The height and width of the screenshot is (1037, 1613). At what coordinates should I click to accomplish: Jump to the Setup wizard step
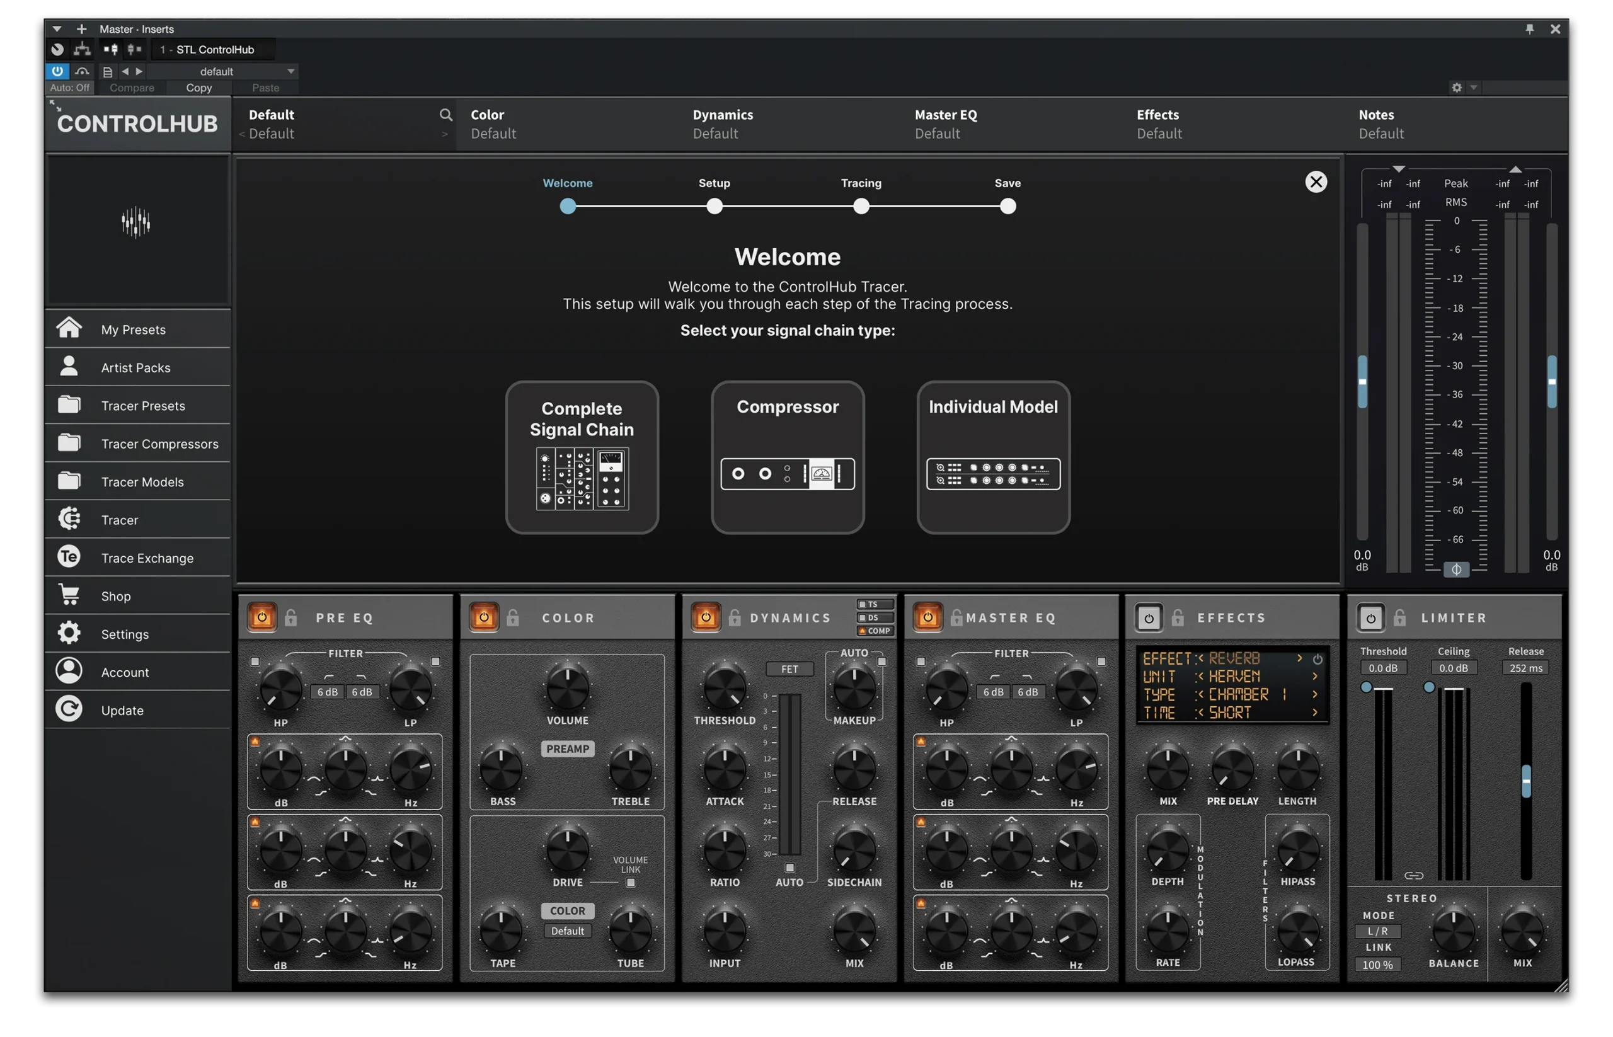click(714, 207)
